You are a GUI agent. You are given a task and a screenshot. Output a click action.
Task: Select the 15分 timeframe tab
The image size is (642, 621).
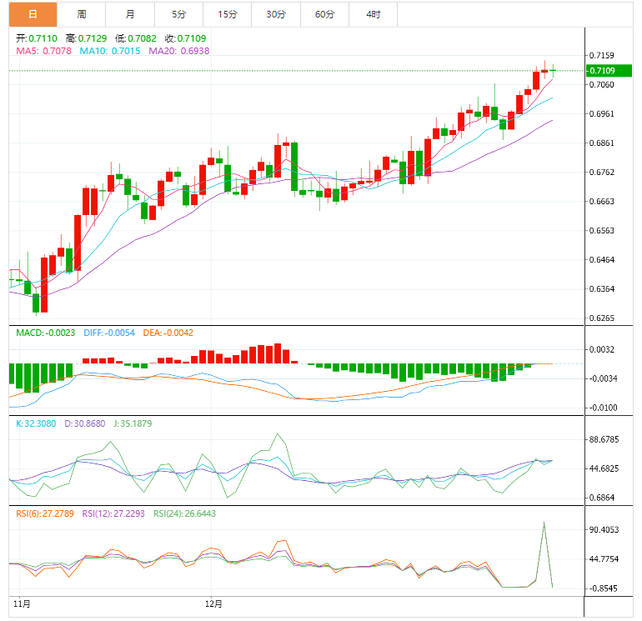[227, 14]
